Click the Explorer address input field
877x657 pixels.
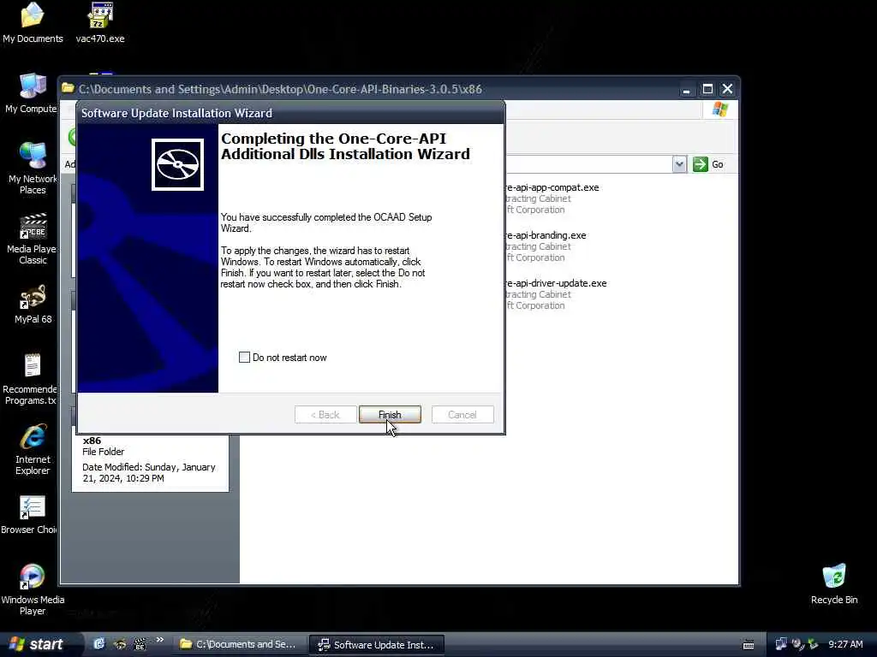tap(588, 164)
